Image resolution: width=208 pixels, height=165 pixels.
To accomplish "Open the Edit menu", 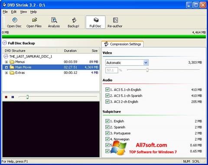I will point(14,12).
